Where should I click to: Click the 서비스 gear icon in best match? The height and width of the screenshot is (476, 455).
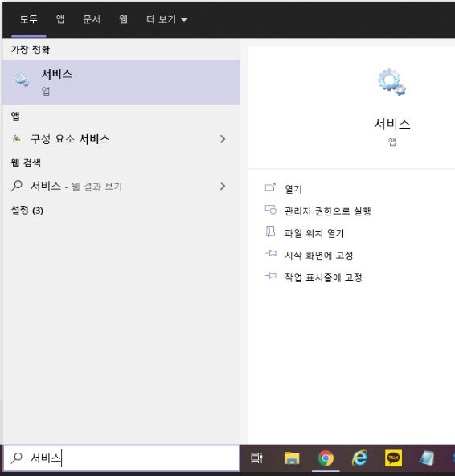[x=22, y=80]
